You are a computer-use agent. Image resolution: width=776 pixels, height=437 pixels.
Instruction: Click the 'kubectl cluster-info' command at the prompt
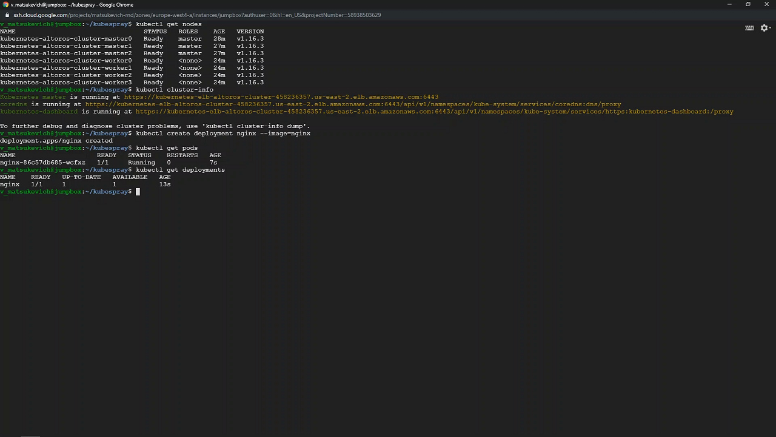(x=175, y=90)
